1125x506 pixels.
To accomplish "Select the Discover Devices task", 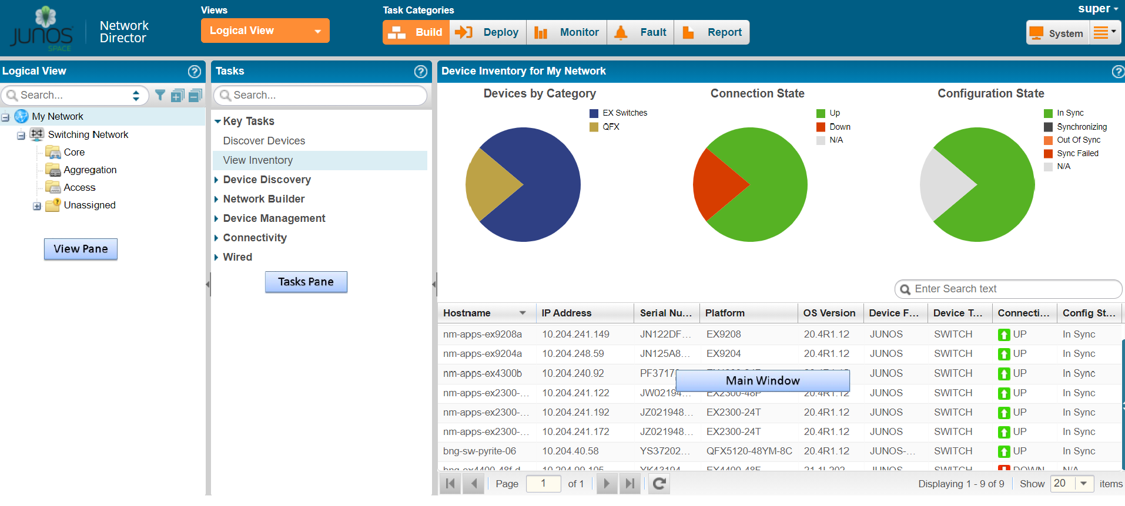I will coord(264,141).
